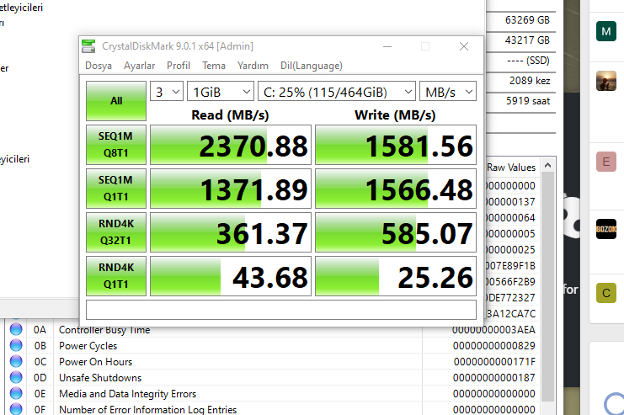Minimize the CrystalDiskMark window
The image size is (624, 415).
(x=387, y=46)
